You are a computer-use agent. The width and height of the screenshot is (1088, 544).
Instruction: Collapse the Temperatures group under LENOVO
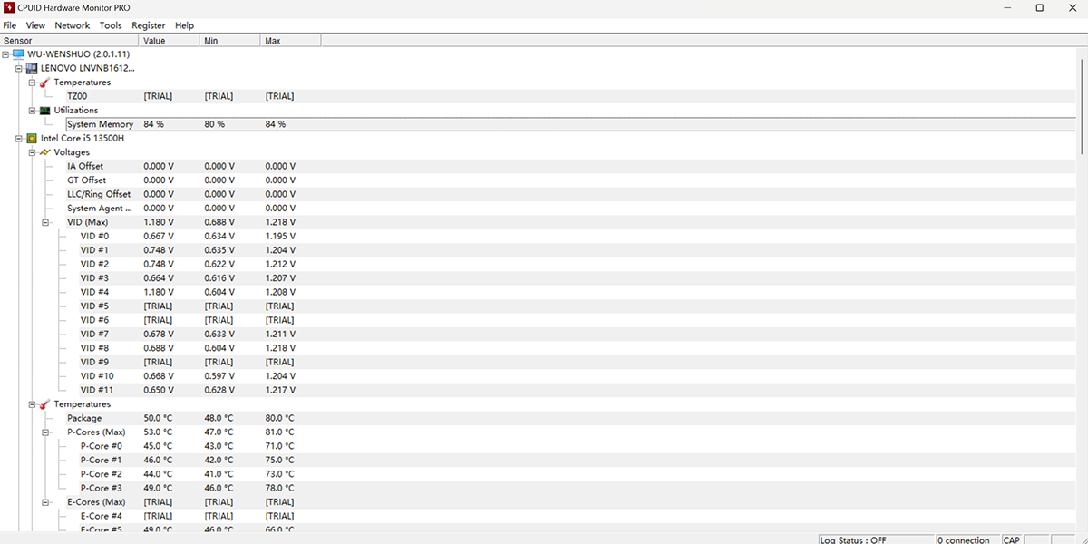32,83
